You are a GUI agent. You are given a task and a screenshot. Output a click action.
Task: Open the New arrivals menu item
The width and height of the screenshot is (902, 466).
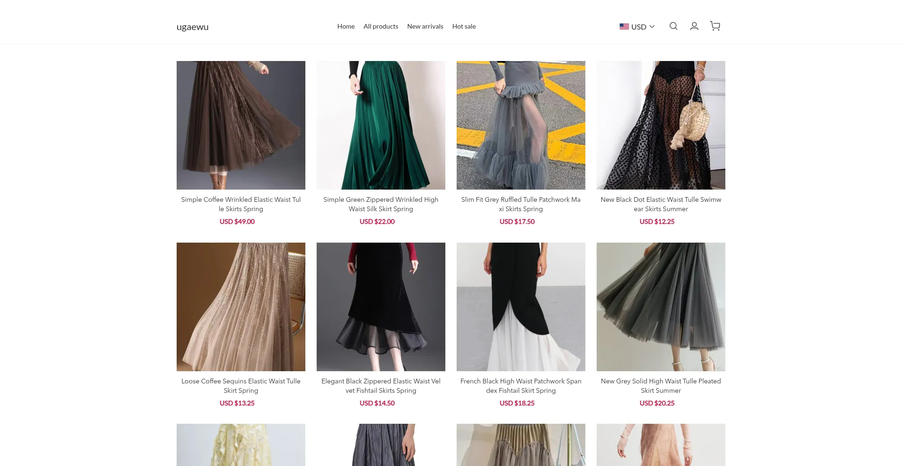(x=425, y=26)
